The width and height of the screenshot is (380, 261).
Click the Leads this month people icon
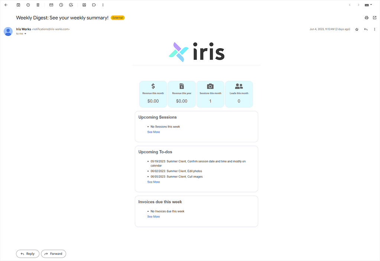tap(239, 86)
